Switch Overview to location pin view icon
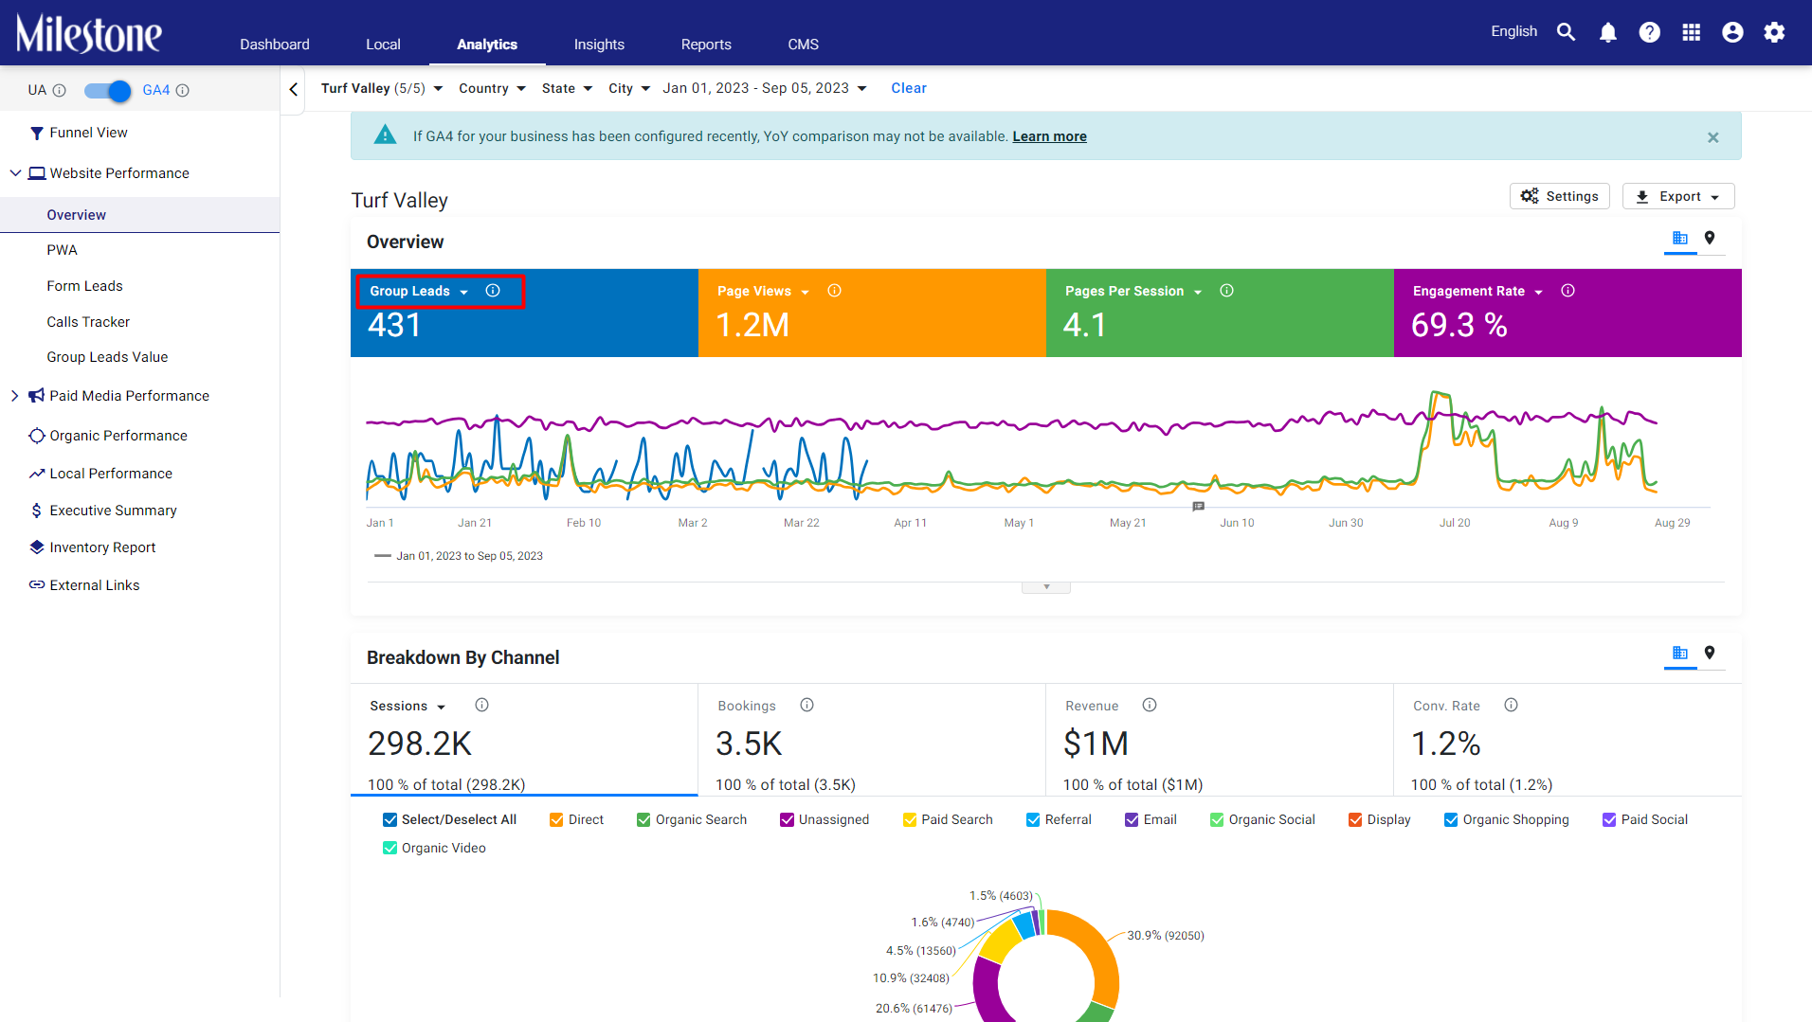Image resolution: width=1812 pixels, height=1022 pixels. pos(1710,239)
